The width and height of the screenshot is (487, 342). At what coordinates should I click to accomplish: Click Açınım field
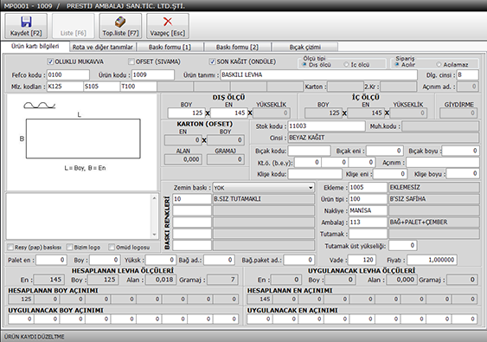[x=443, y=162]
